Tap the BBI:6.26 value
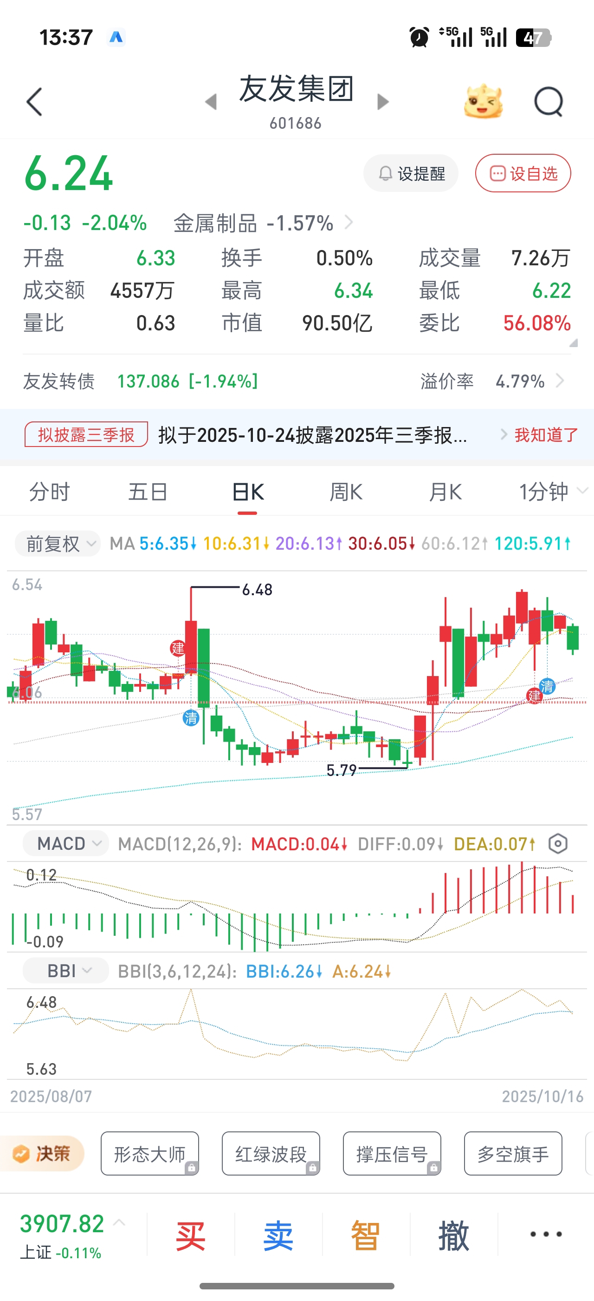 click(284, 971)
